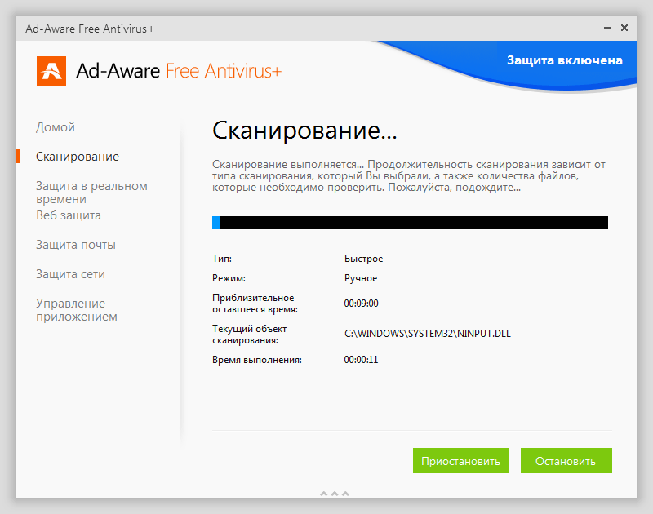Click the Приблизительное оставшееся время label

tap(255, 304)
